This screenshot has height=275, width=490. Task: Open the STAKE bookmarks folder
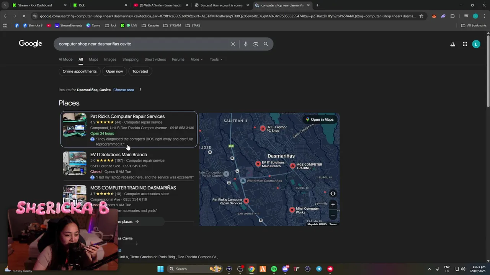point(193,26)
